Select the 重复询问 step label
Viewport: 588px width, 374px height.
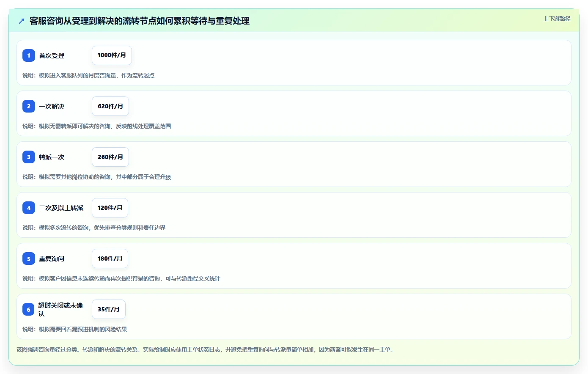coord(52,258)
